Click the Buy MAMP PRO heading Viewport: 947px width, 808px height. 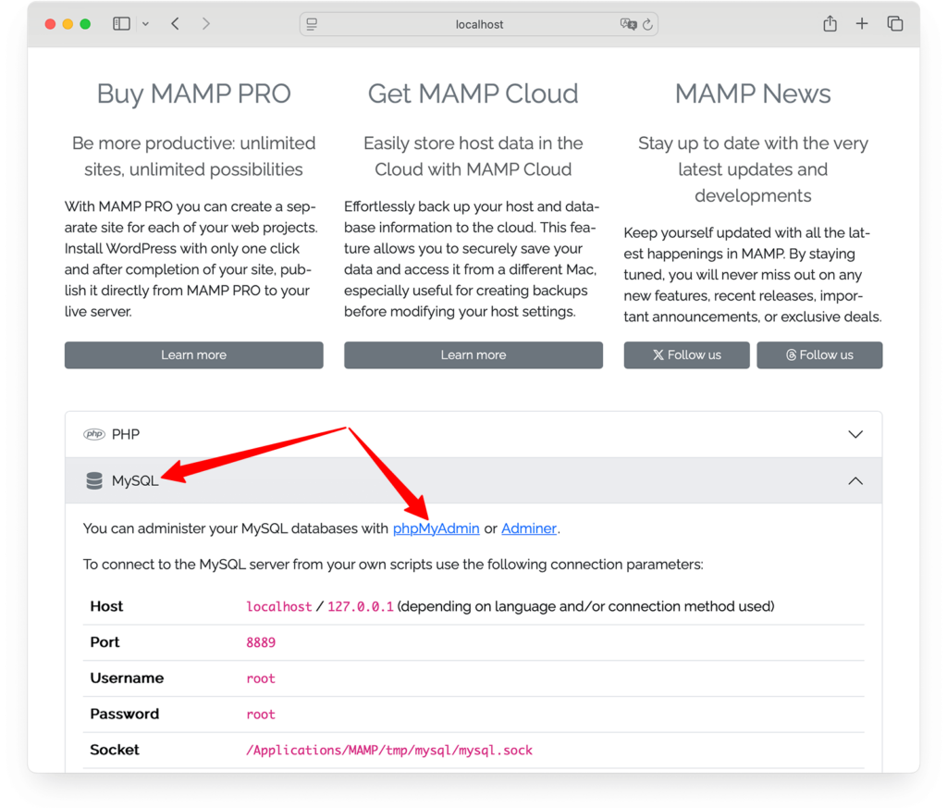194,93
